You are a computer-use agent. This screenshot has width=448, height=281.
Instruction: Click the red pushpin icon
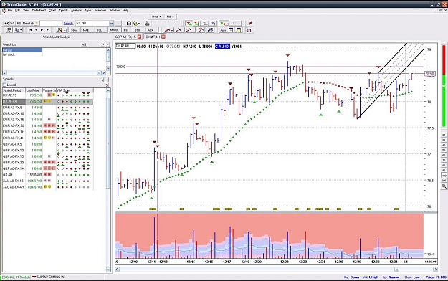251,23
